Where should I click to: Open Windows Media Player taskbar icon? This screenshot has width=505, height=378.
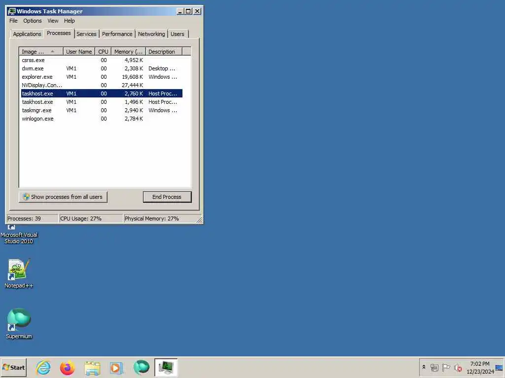coord(116,367)
